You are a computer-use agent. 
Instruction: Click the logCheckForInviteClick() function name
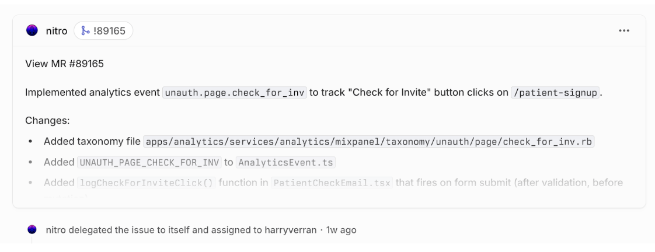pyautogui.click(x=147, y=183)
